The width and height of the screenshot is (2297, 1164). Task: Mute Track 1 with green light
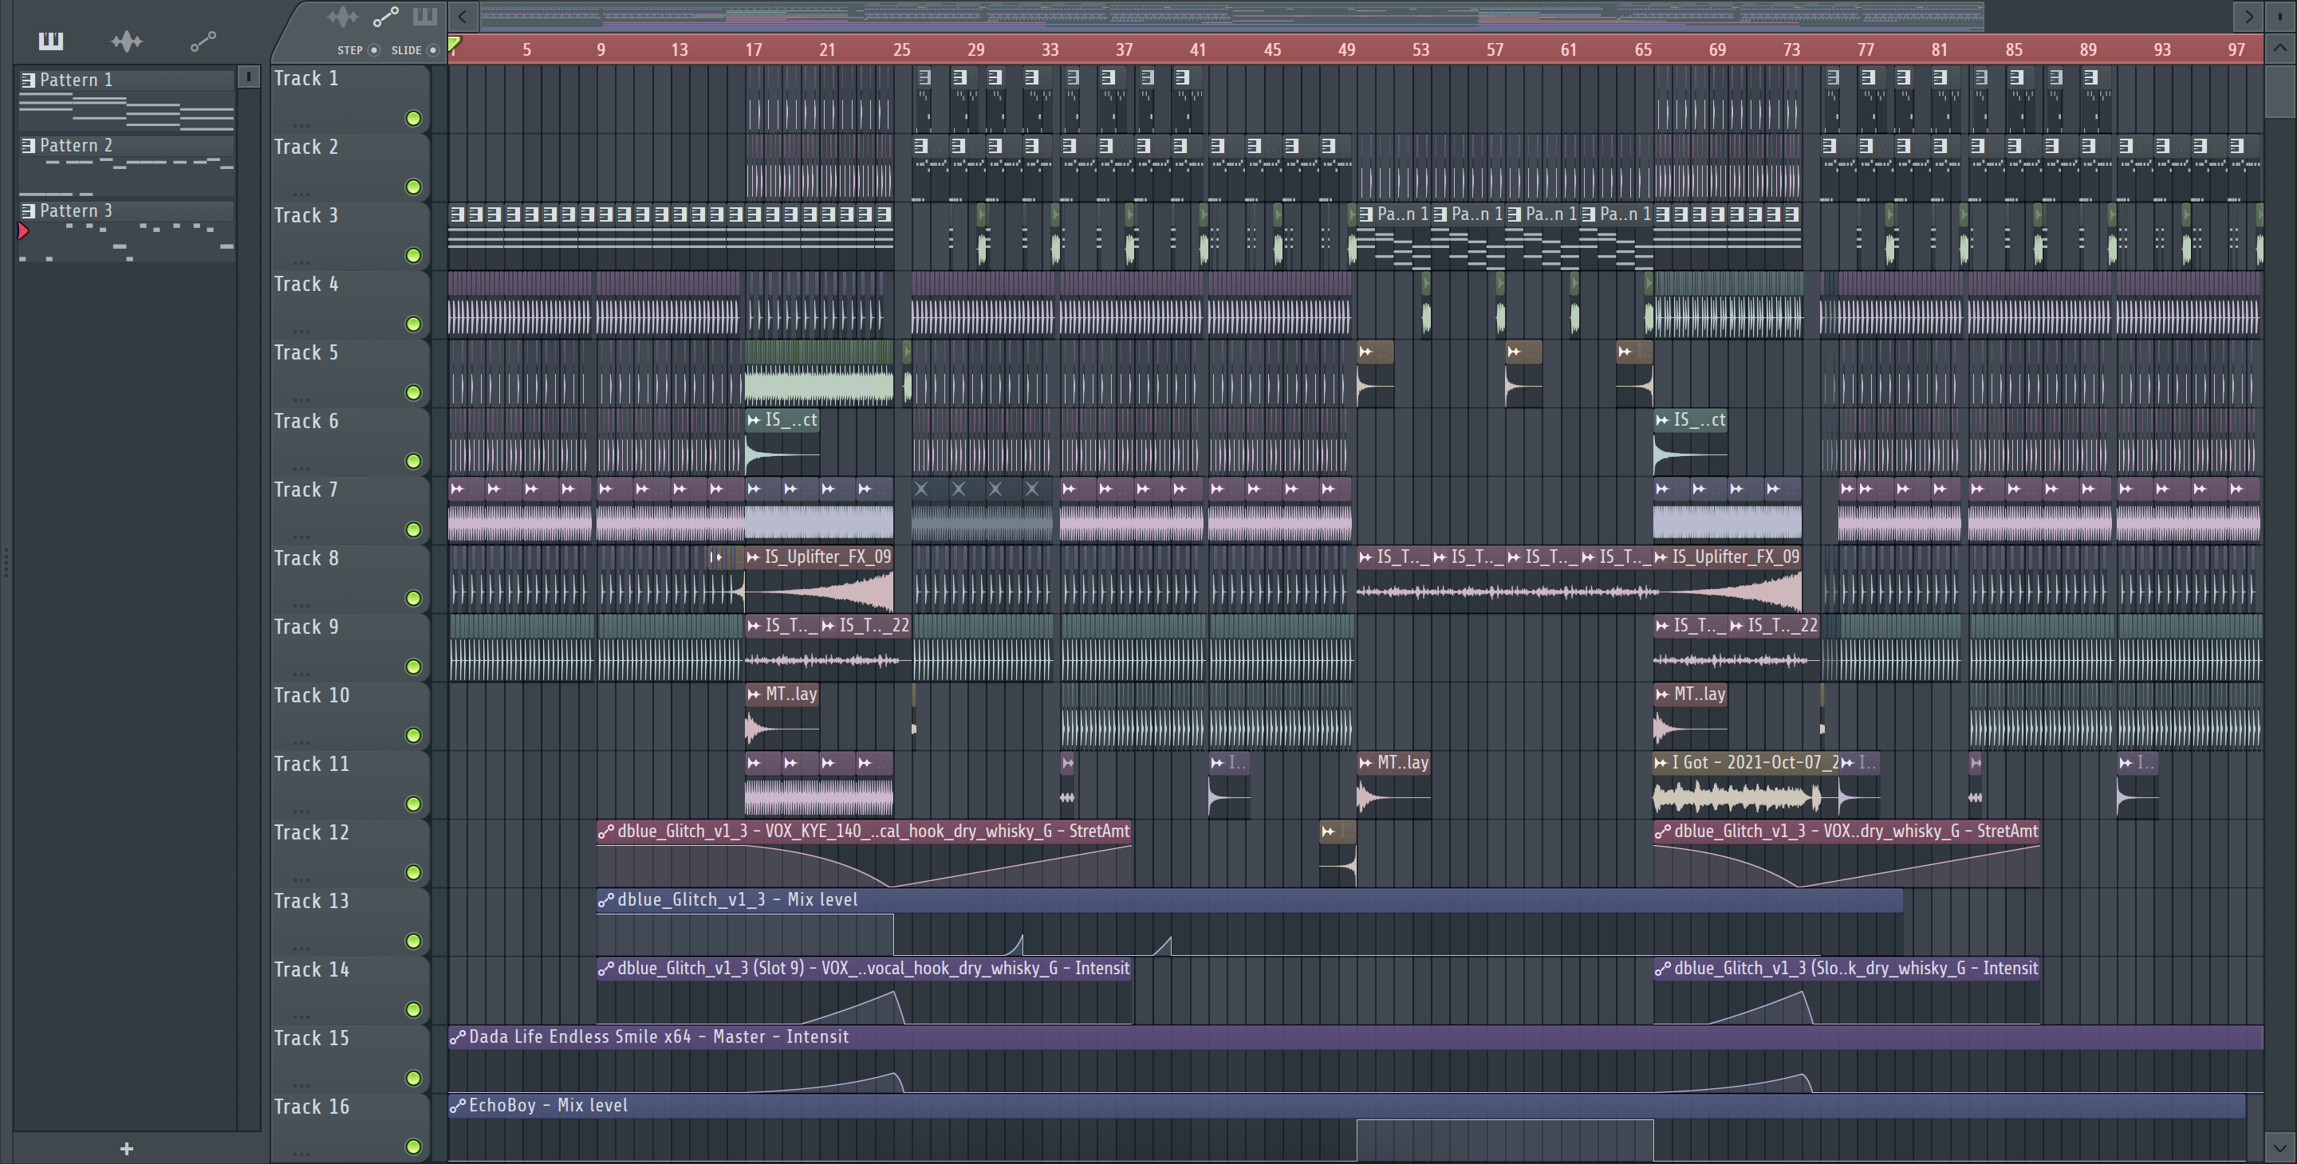(413, 119)
